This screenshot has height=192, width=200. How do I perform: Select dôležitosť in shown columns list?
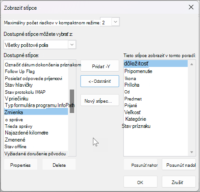(x=156, y=64)
